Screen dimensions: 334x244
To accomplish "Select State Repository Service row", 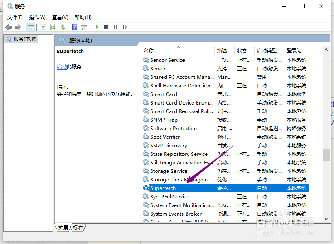I will tap(226, 154).
